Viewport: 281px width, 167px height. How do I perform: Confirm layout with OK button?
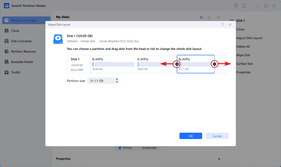click(x=191, y=136)
